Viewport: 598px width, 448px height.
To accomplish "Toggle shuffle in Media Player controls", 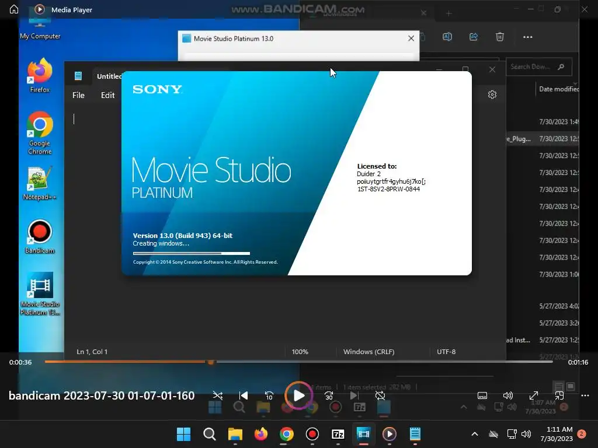I will [x=218, y=395].
